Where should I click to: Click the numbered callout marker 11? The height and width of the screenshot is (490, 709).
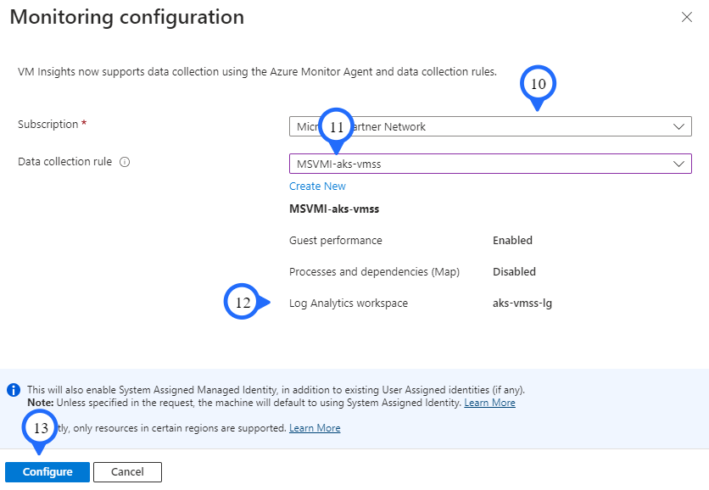pos(338,126)
